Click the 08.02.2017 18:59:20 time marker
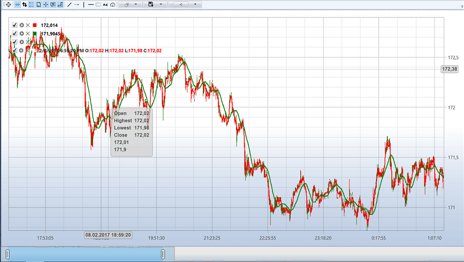The height and width of the screenshot is (262, 464). (x=108, y=235)
